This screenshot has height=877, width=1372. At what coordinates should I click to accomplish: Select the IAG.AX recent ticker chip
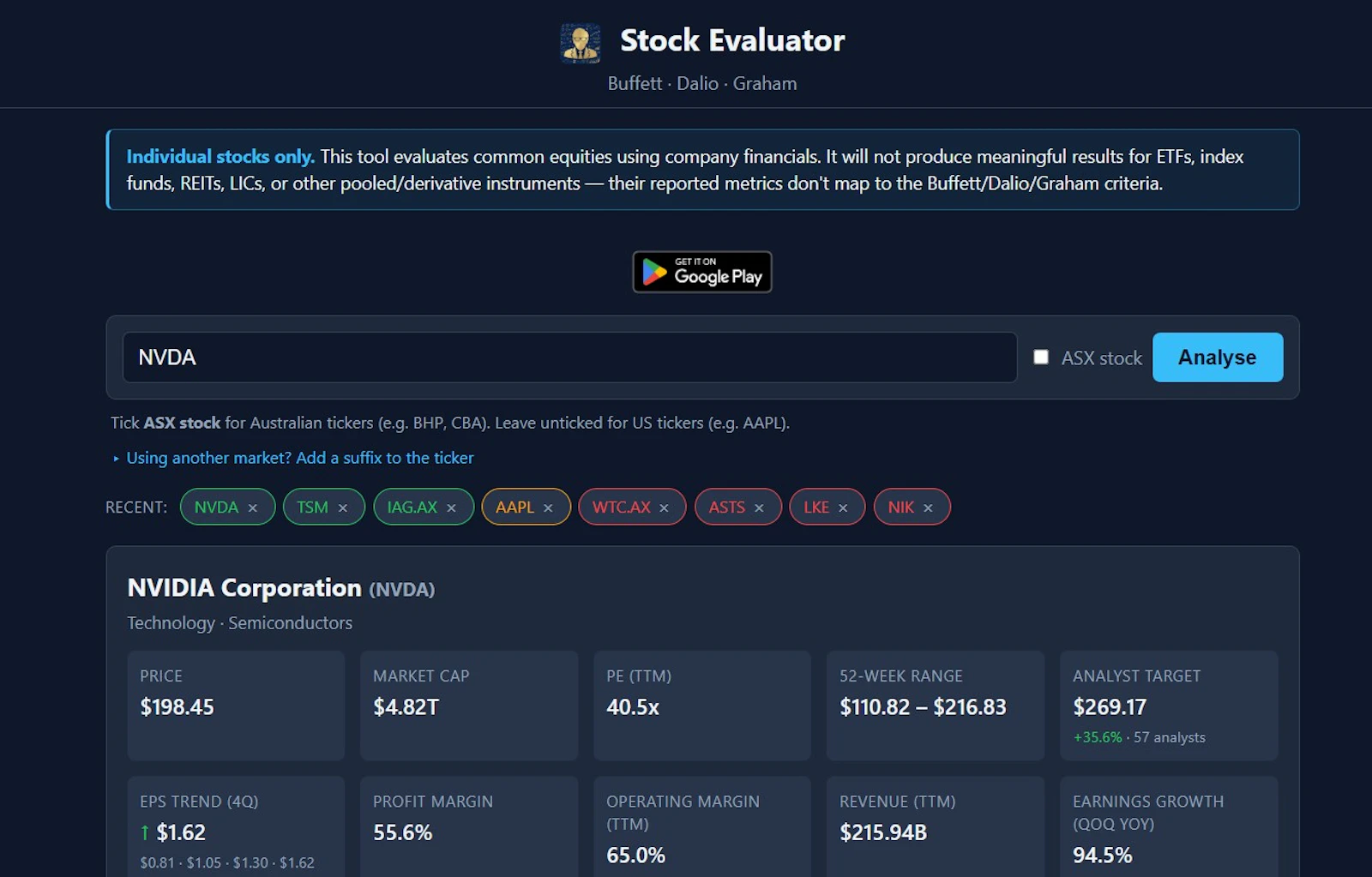(412, 507)
